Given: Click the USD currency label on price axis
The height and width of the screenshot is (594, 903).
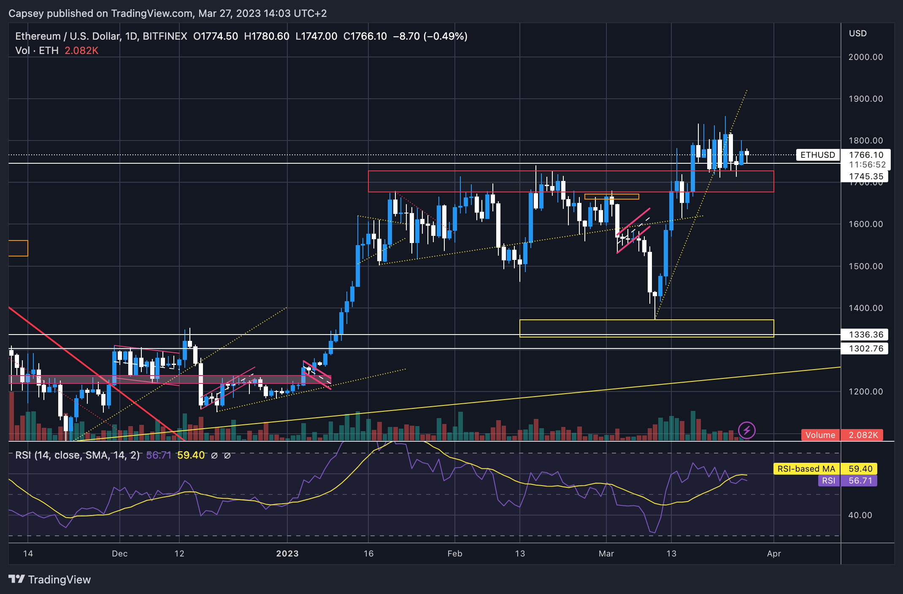Looking at the screenshot, I should point(857,33).
